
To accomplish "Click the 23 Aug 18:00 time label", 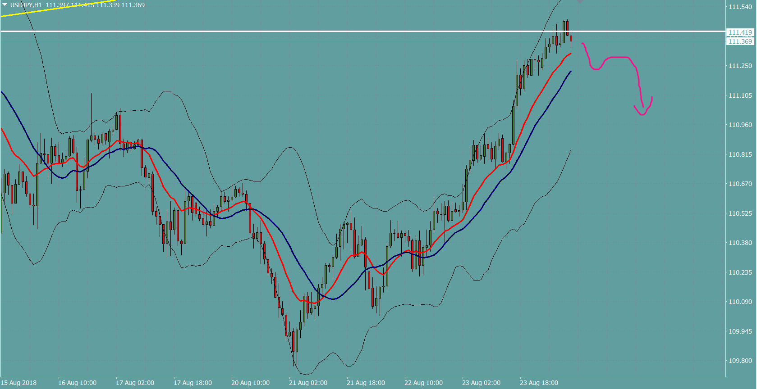I will pos(539,383).
